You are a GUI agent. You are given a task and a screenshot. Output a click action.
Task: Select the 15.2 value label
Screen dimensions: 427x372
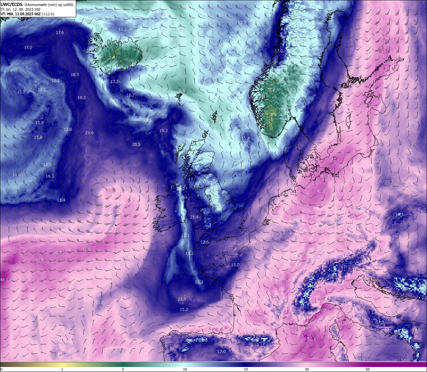[x=184, y=310]
